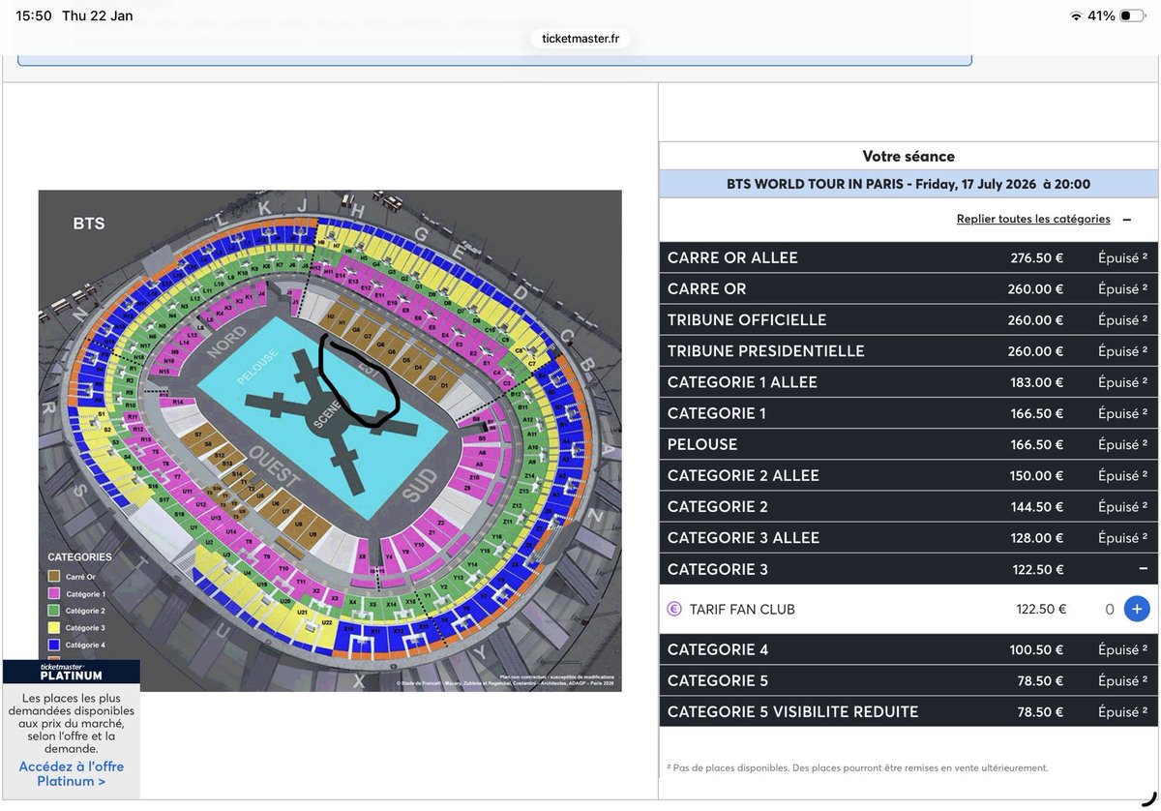
Task: Click the Catégorie 2 green legend swatch
Action: [54, 611]
